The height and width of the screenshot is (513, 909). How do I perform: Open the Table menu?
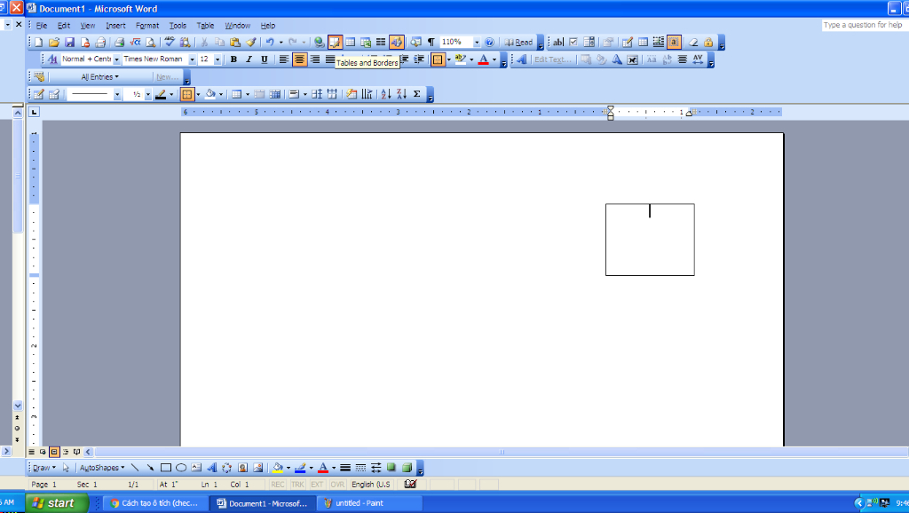tap(205, 25)
